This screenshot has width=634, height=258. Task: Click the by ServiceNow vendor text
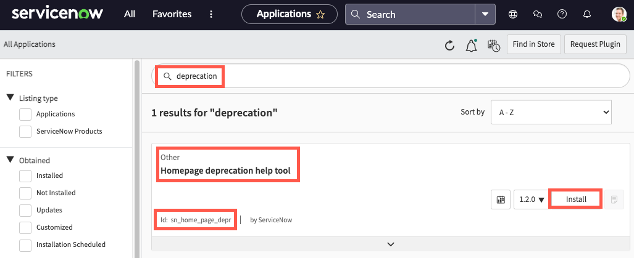click(271, 220)
